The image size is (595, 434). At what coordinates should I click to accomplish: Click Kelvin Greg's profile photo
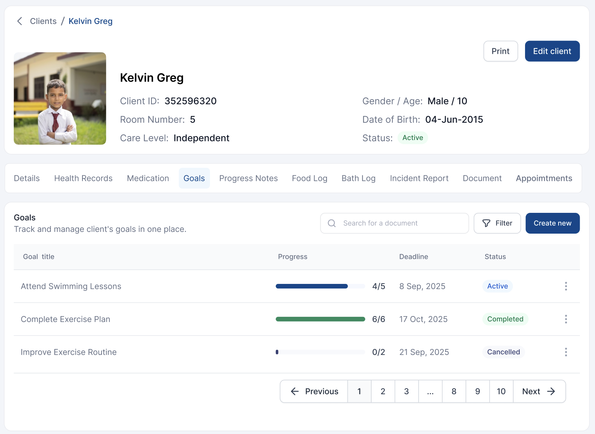click(x=60, y=98)
